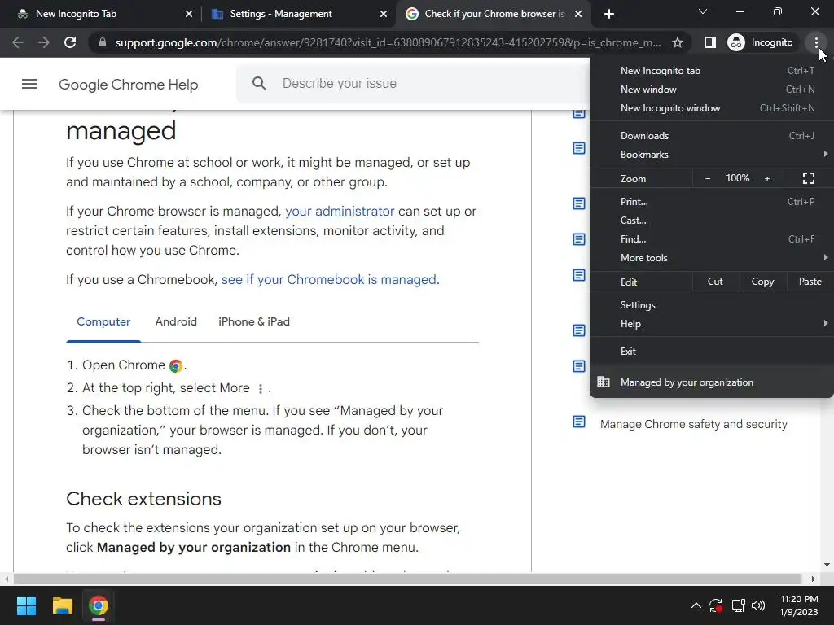The image size is (834, 625).
Task: Reload the current page
Action: point(70,42)
